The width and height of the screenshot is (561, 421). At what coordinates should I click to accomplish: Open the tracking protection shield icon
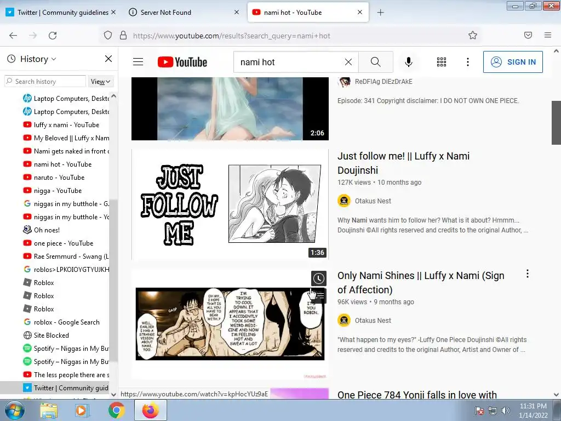click(x=108, y=36)
